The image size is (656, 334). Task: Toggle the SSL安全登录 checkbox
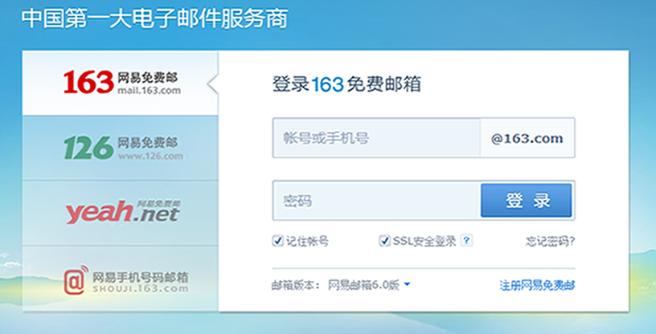click(384, 241)
